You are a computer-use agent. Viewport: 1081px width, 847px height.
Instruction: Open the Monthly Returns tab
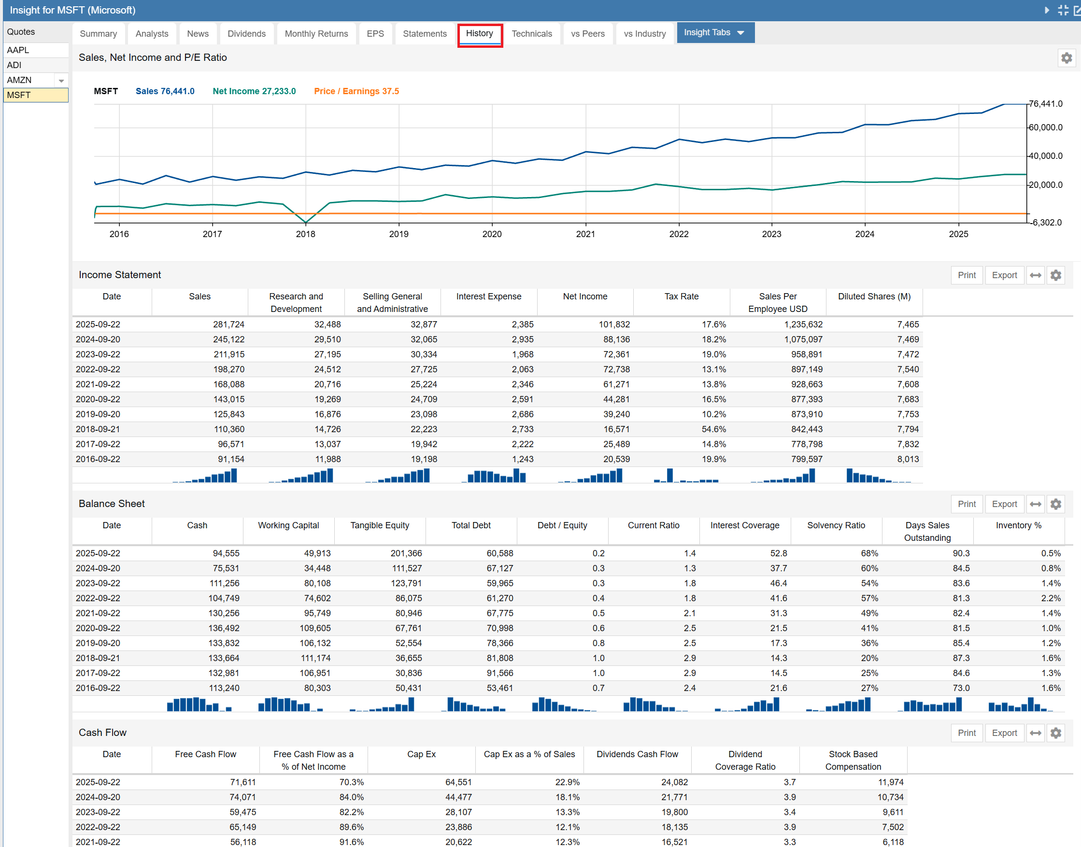(316, 34)
